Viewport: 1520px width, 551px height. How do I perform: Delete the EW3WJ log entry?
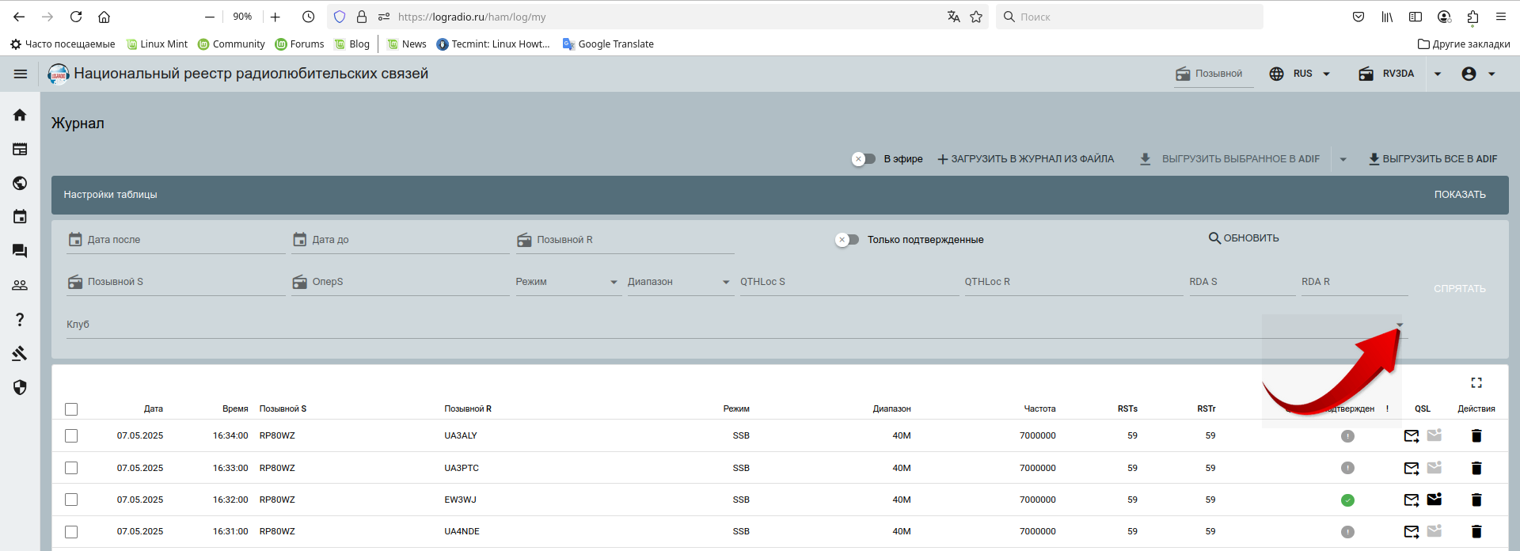pyautogui.click(x=1476, y=500)
